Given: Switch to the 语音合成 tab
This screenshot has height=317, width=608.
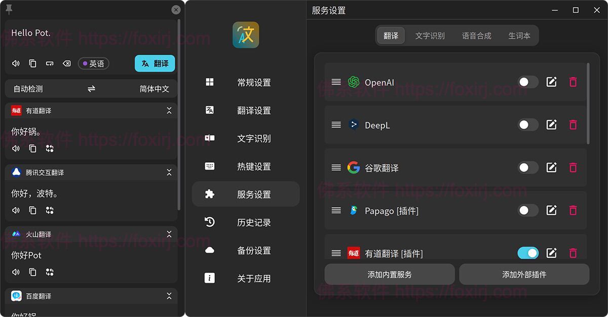Looking at the screenshot, I should (x=476, y=35).
